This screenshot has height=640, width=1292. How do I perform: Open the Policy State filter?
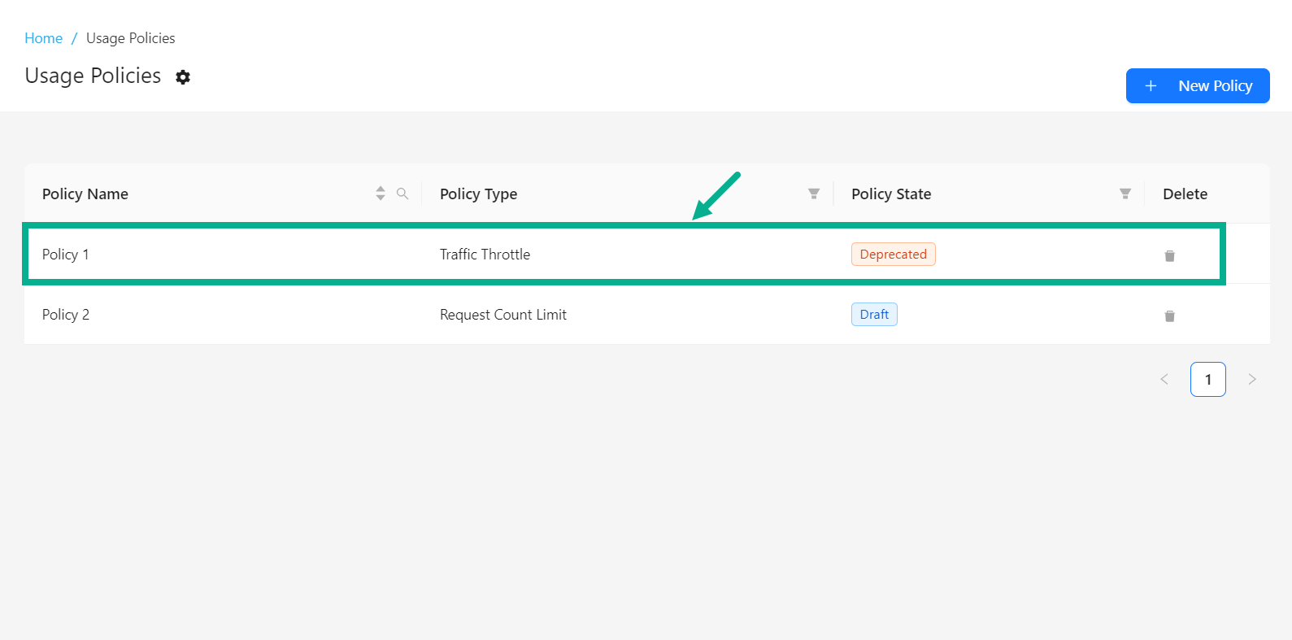click(x=1125, y=194)
